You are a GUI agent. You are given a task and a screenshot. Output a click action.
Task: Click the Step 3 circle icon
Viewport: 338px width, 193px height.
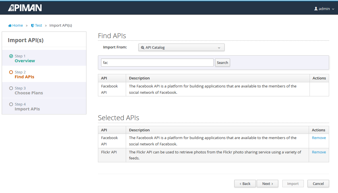click(11, 88)
